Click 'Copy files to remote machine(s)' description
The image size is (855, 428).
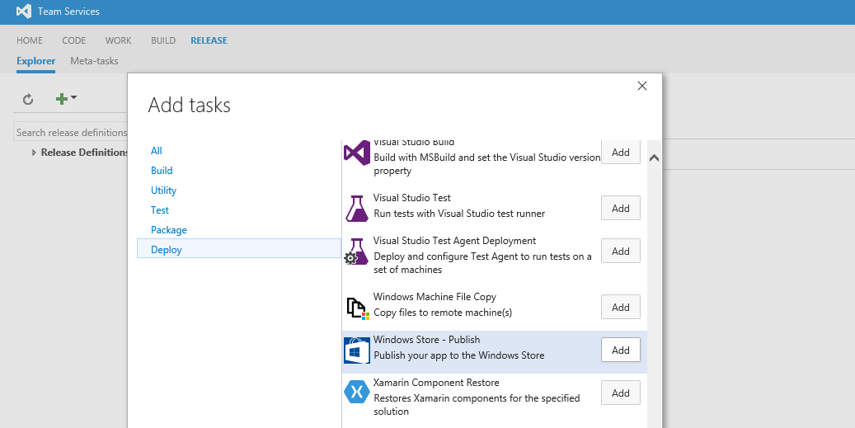443,313
